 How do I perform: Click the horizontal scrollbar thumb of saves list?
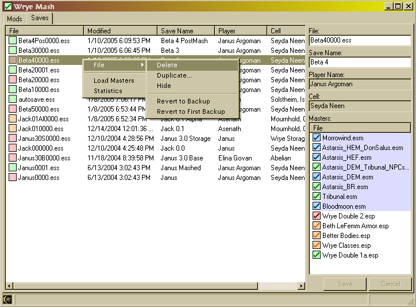coord(135,286)
